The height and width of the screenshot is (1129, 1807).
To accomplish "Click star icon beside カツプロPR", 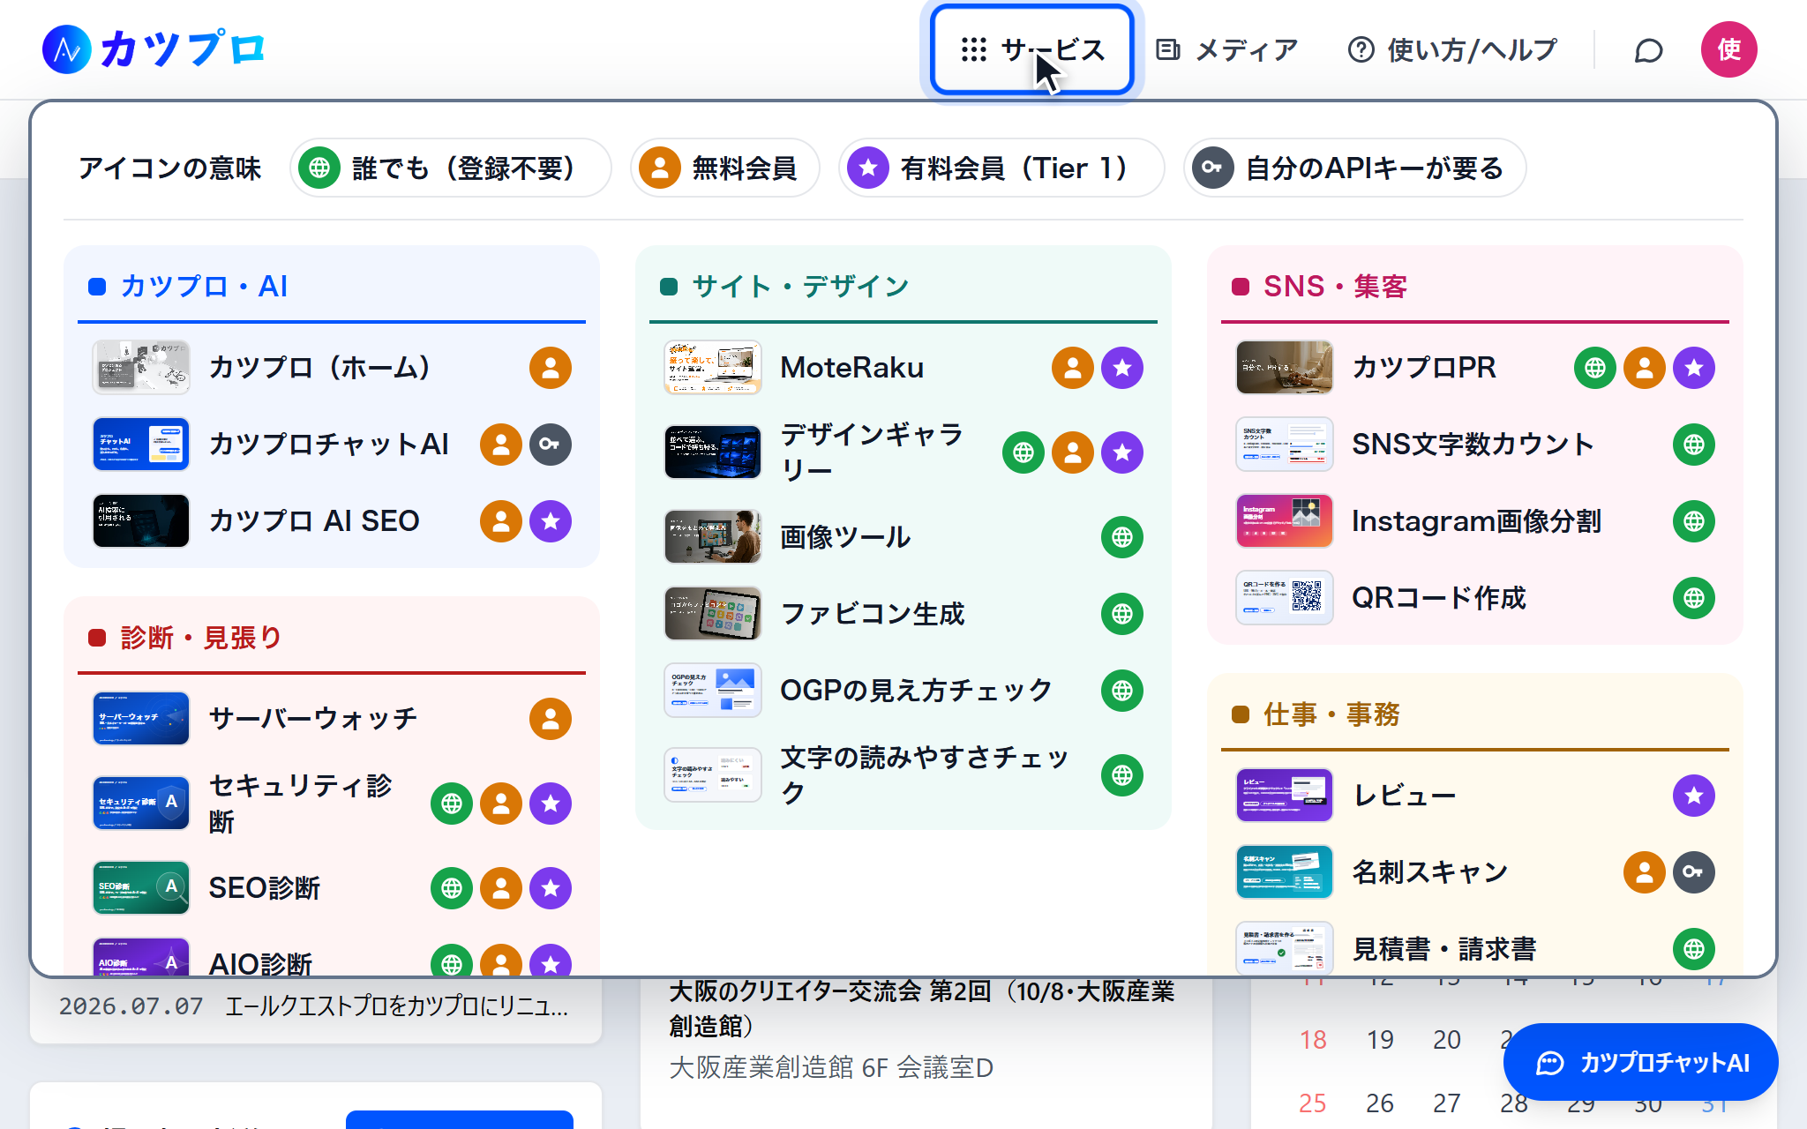I will pyautogui.click(x=1694, y=368).
